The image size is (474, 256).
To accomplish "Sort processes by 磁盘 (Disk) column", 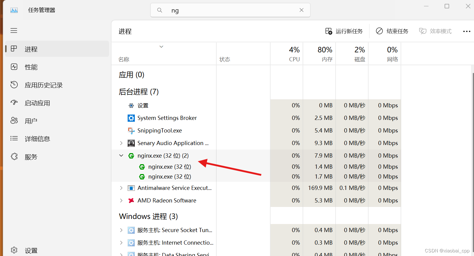I will pos(352,54).
